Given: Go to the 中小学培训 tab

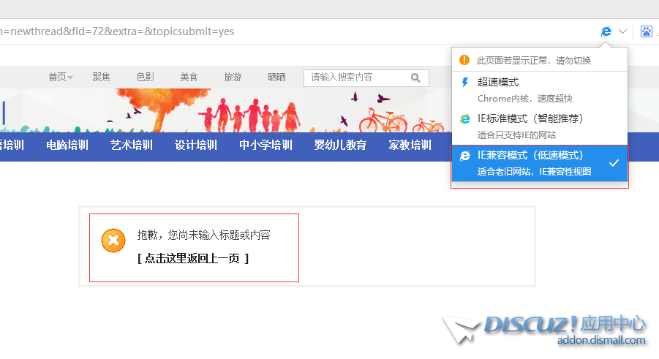Looking at the screenshot, I should (266, 145).
